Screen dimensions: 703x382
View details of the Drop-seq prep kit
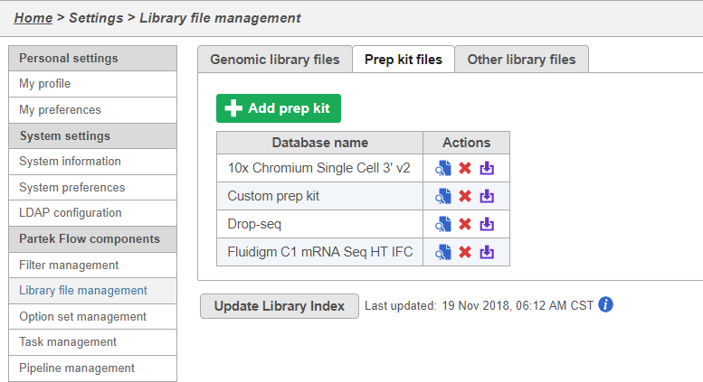pyautogui.click(x=443, y=224)
